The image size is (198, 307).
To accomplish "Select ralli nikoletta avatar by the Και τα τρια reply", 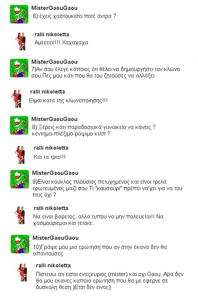I will [x=20, y=155].
